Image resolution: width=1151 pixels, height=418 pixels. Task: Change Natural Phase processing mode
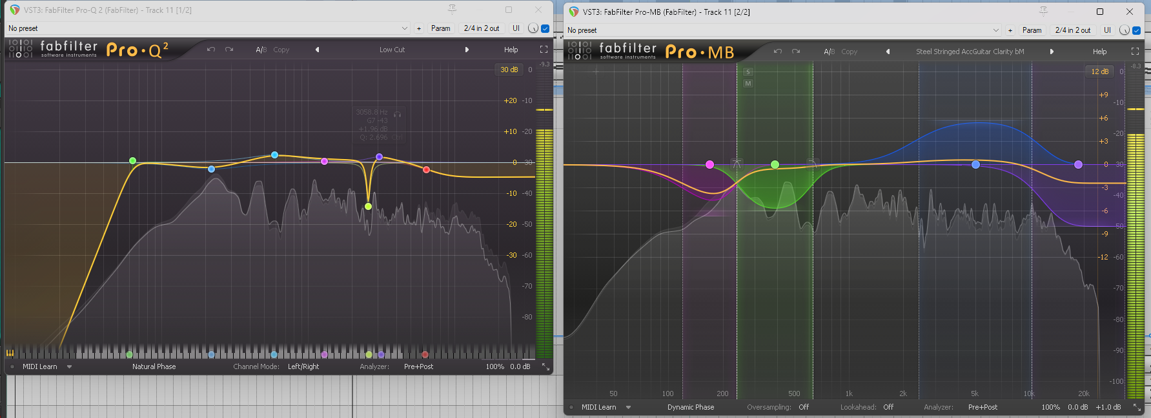(x=154, y=366)
